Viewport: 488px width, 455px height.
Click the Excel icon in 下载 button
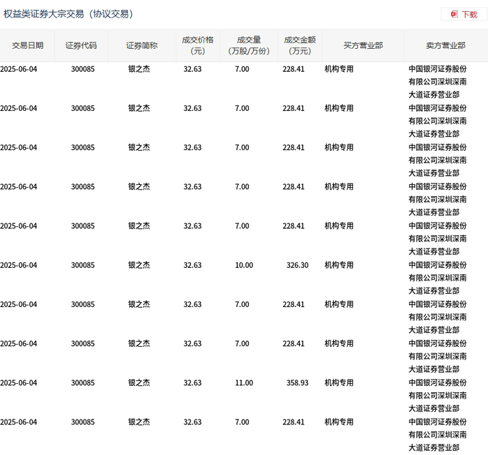coord(455,15)
